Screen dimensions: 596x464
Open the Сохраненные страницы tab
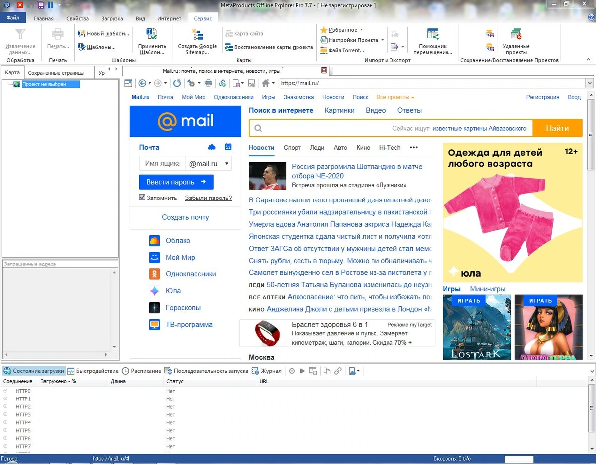click(58, 73)
